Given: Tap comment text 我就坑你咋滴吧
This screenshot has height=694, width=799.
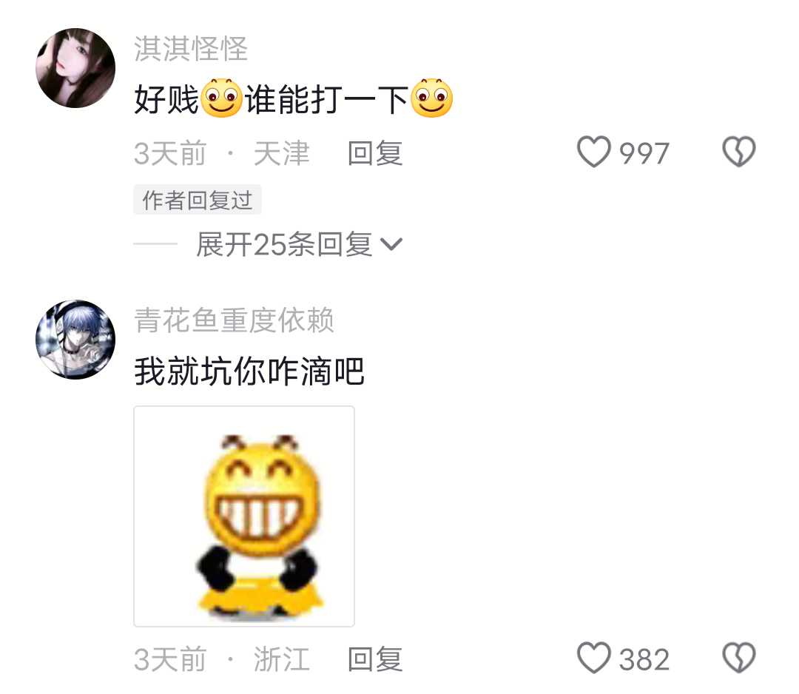Looking at the screenshot, I should (249, 371).
